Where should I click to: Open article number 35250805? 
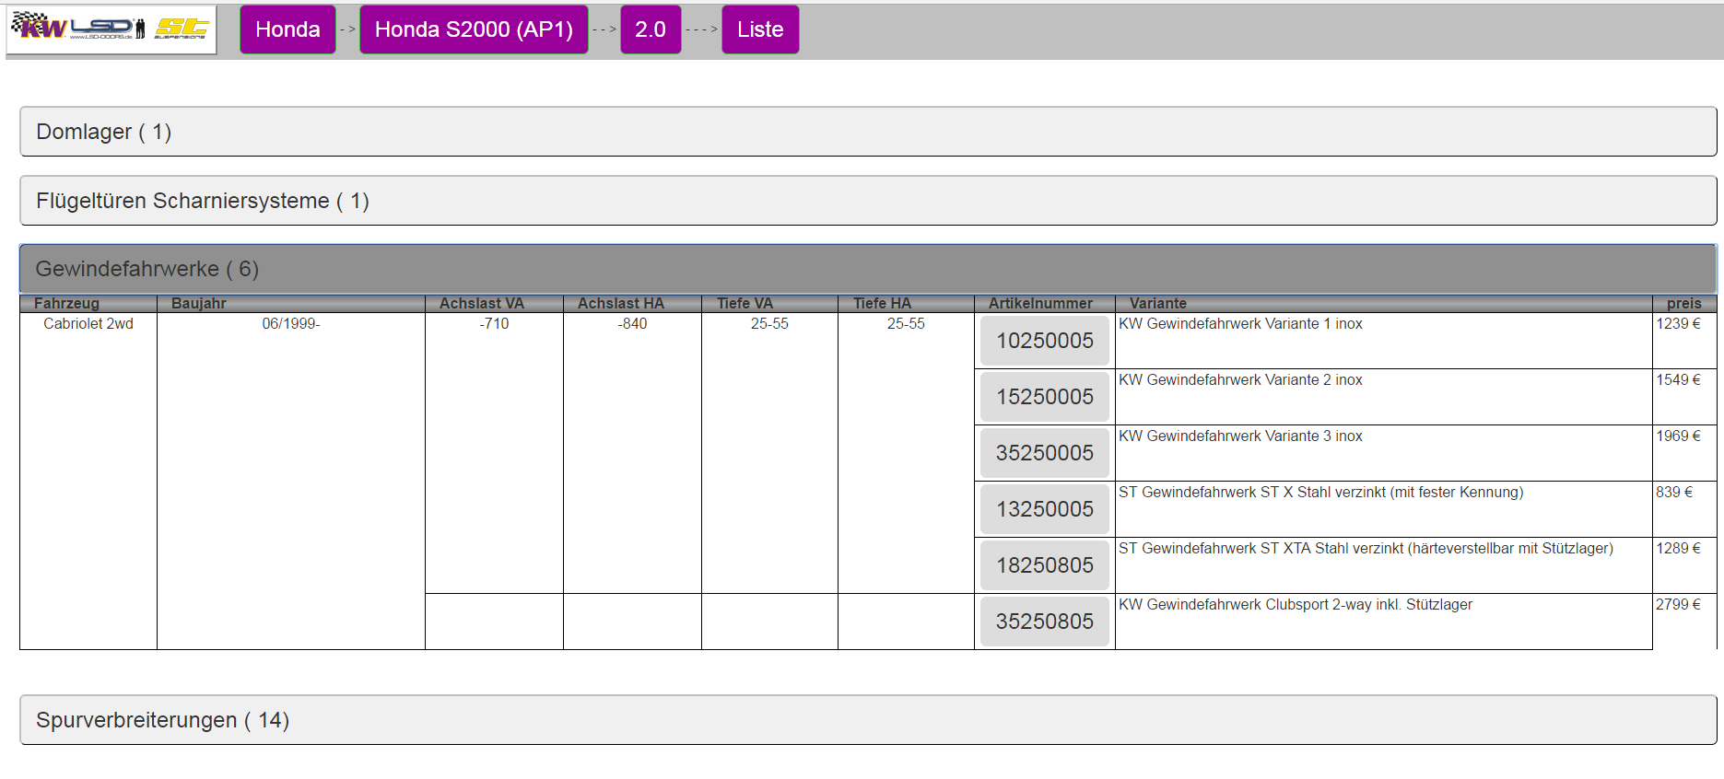pos(1044,622)
